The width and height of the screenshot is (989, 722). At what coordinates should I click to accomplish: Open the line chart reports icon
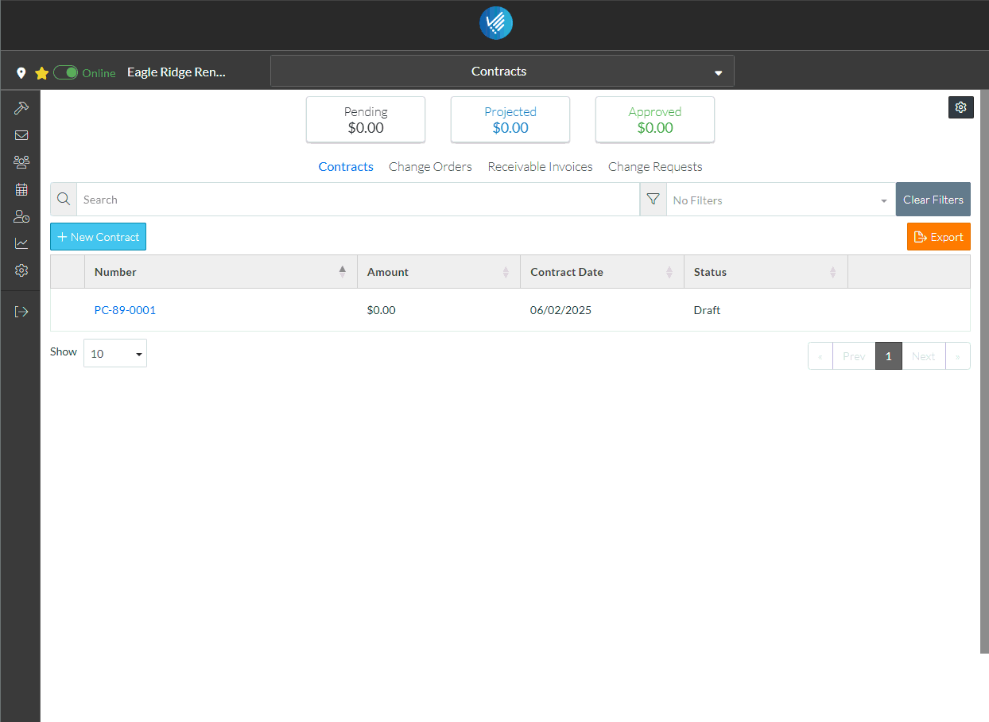pyautogui.click(x=21, y=243)
